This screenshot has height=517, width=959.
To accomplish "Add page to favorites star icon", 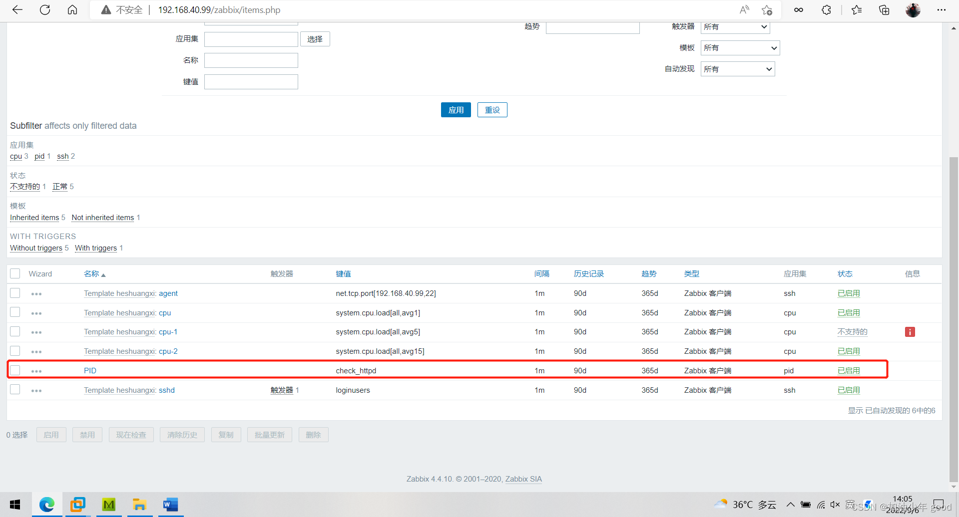I will coord(767,10).
